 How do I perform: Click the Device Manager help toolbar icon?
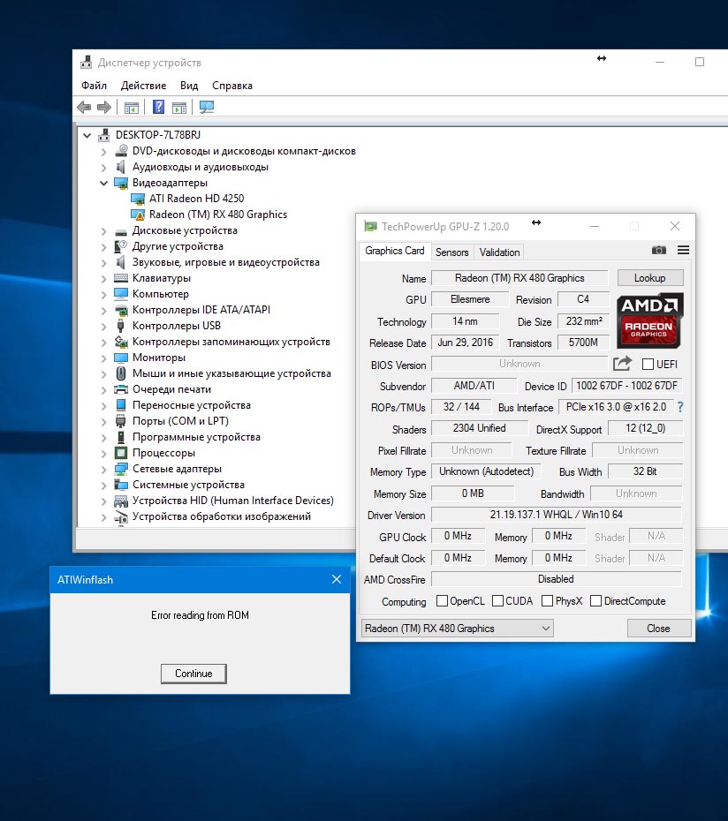(158, 108)
